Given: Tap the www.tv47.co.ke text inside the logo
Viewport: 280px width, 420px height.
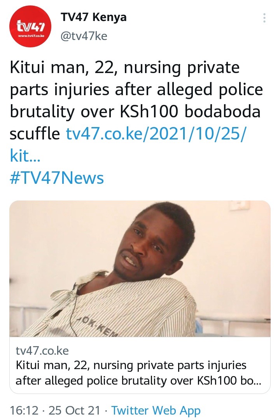Looking at the screenshot, I should coord(30,36).
